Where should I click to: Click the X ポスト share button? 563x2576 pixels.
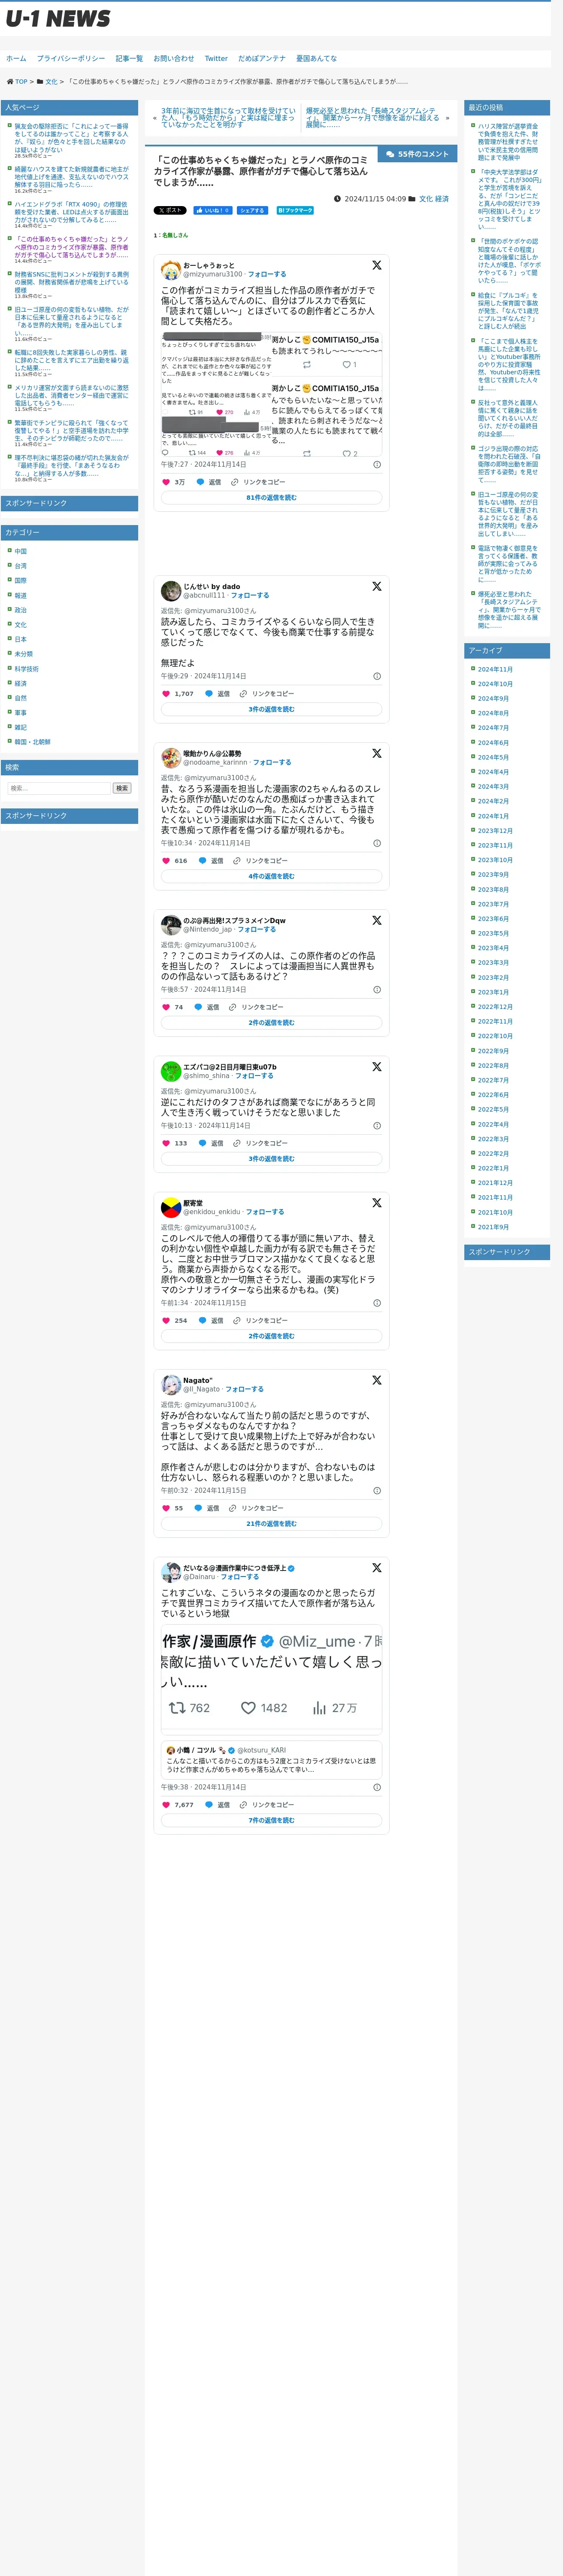(170, 211)
